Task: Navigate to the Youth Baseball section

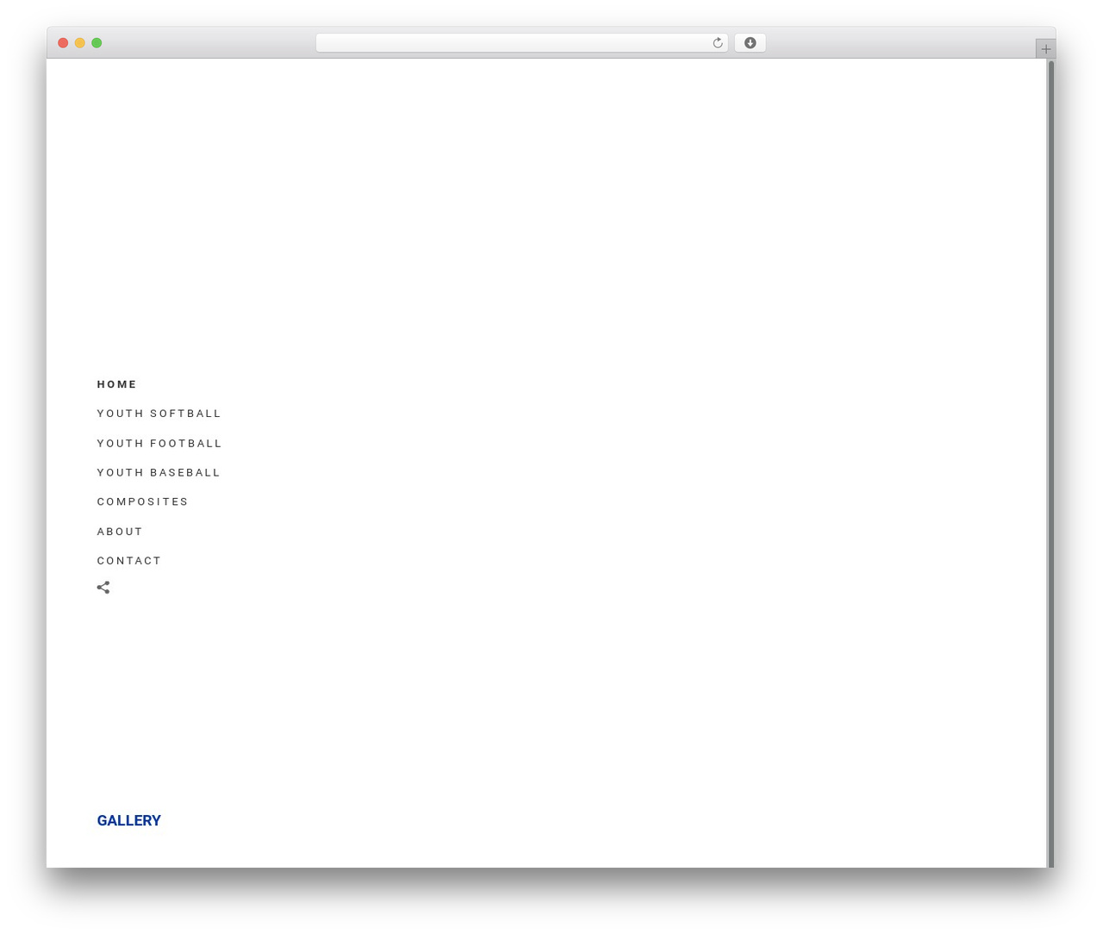Action: pos(159,473)
